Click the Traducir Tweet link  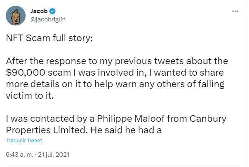(x=24, y=141)
